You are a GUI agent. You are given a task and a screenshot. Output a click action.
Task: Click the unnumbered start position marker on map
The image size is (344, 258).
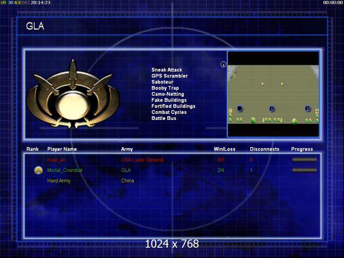point(240,108)
